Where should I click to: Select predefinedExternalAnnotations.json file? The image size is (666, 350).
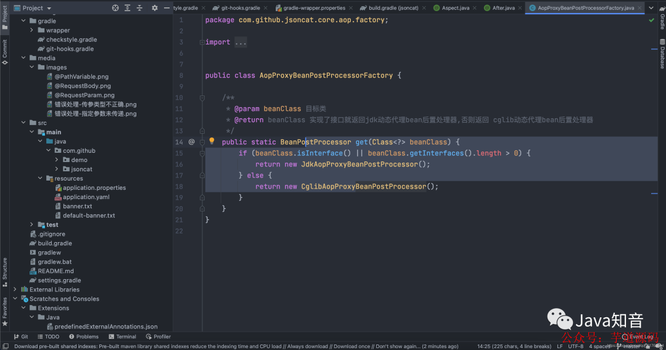coord(102,327)
